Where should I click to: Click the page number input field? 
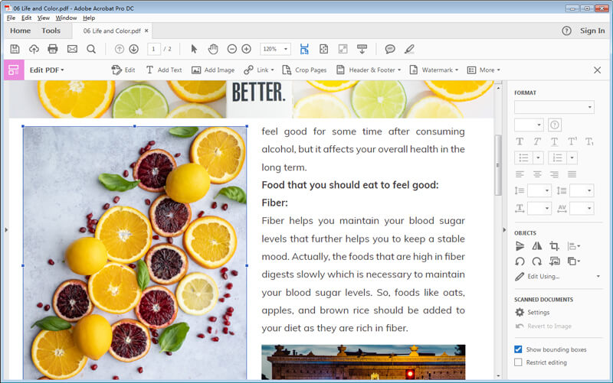pyautogui.click(x=154, y=49)
